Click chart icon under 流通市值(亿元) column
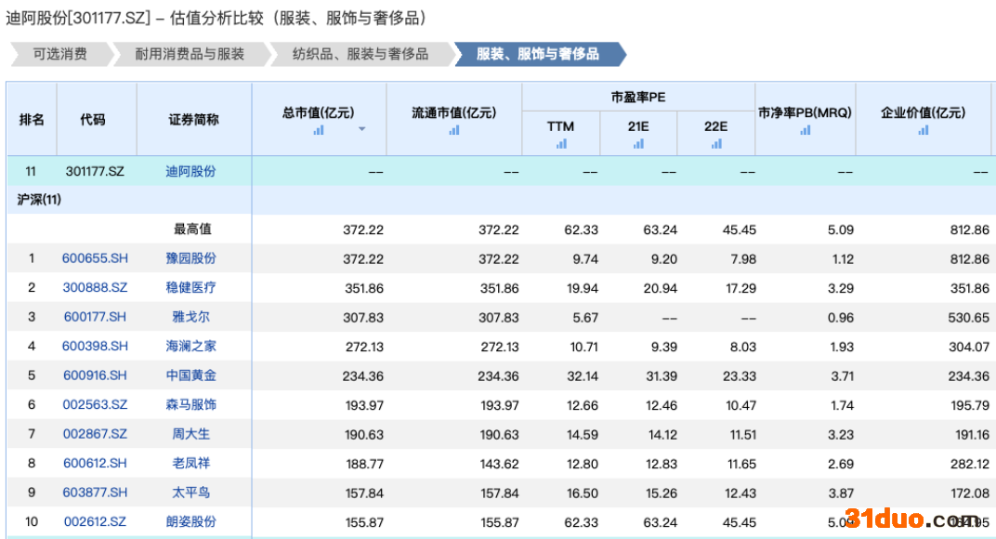996x539 pixels. click(453, 130)
